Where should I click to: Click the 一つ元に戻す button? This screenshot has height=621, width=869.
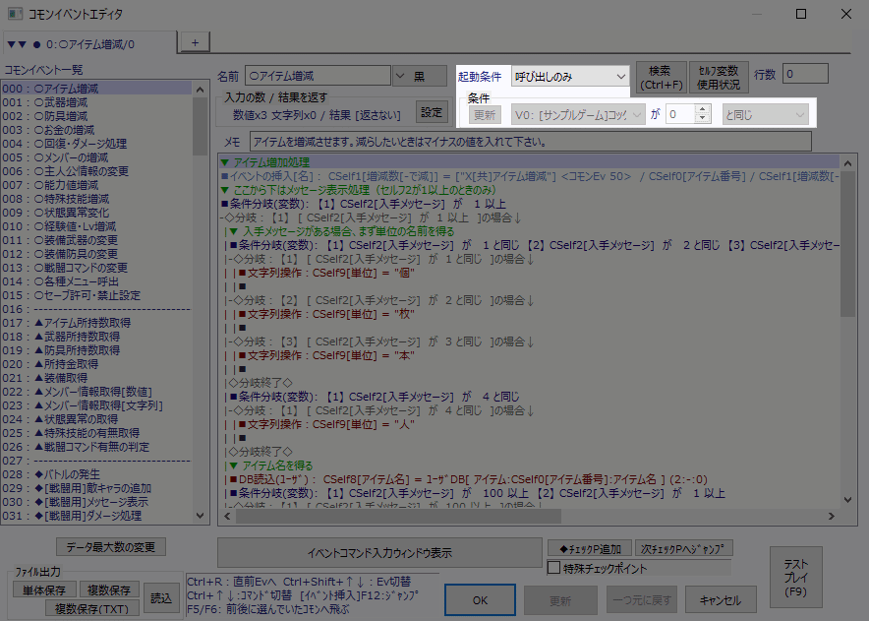tap(642, 600)
